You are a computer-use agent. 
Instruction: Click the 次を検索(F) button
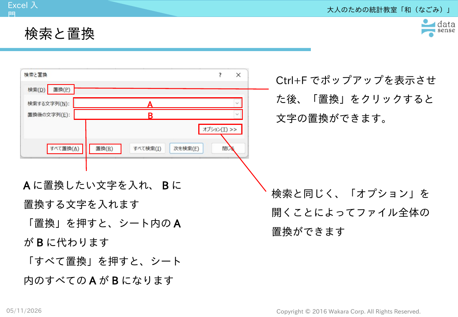tap(186, 148)
